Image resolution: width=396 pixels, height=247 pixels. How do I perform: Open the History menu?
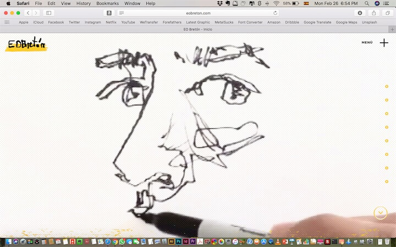(84, 3)
